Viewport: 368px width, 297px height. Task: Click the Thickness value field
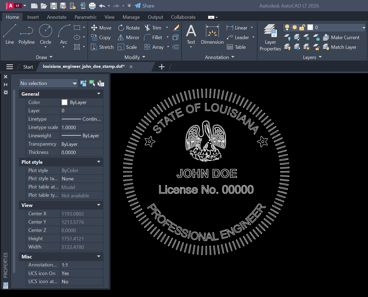(x=82, y=152)
